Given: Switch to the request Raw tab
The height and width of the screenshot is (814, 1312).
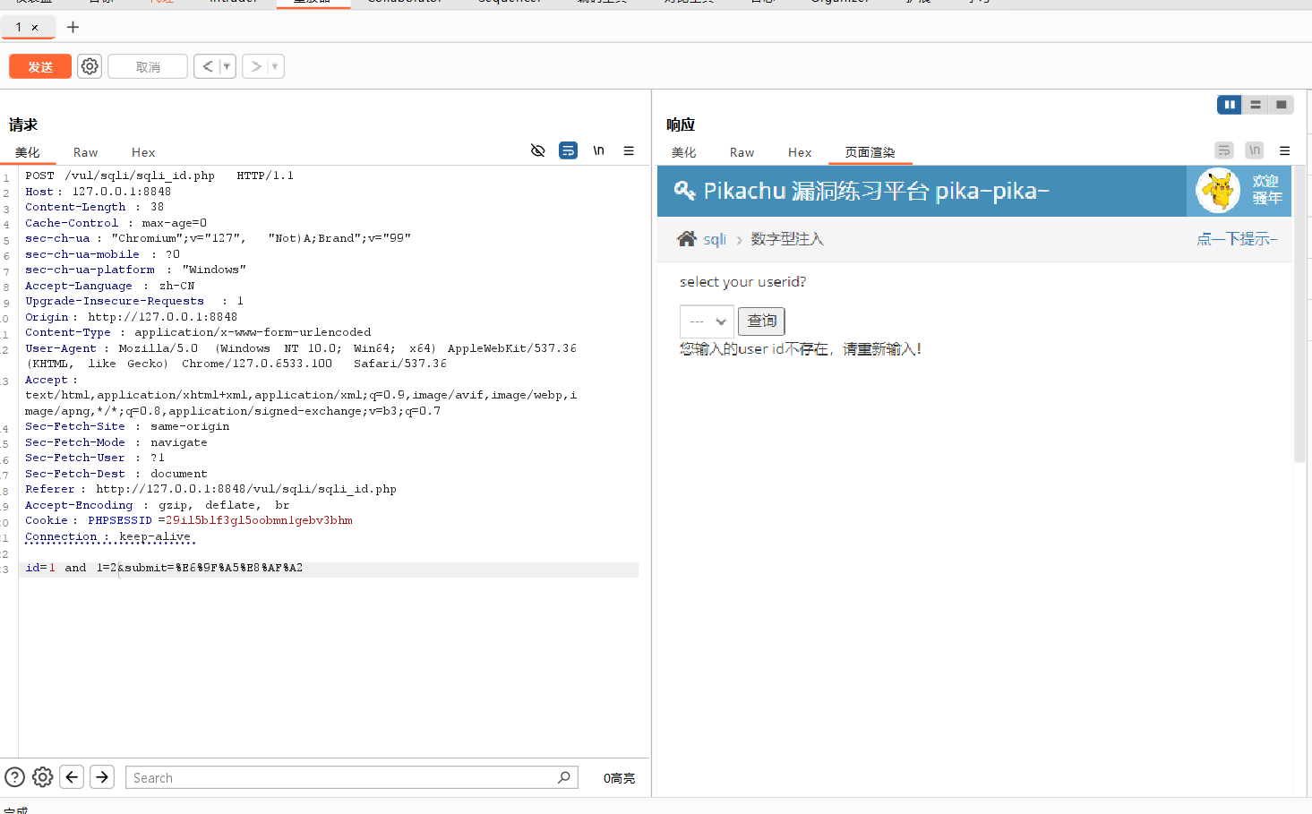Looking at the screenshot, I should (85, 152).
